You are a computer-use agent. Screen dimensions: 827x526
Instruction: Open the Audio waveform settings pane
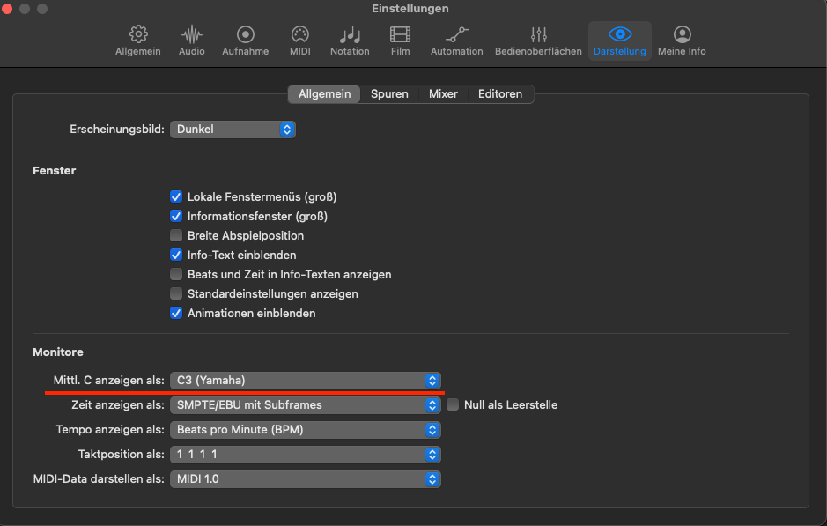pos(191,41)
